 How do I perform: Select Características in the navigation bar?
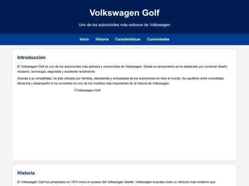point(128,39)
